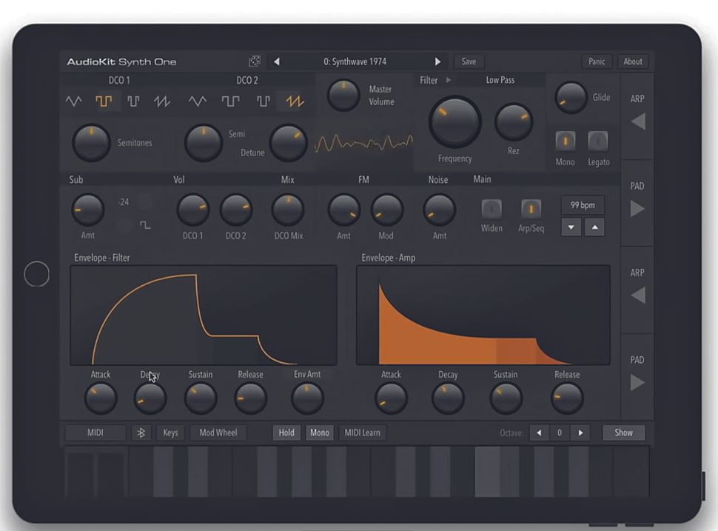Enable the Hold button
718x531 pixels.
click(286, 433)
